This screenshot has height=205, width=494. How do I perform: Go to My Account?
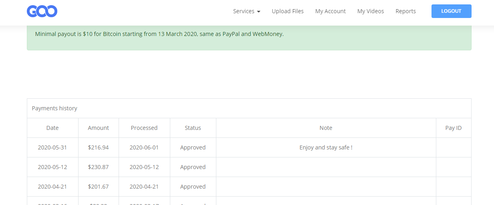[331, 11]
